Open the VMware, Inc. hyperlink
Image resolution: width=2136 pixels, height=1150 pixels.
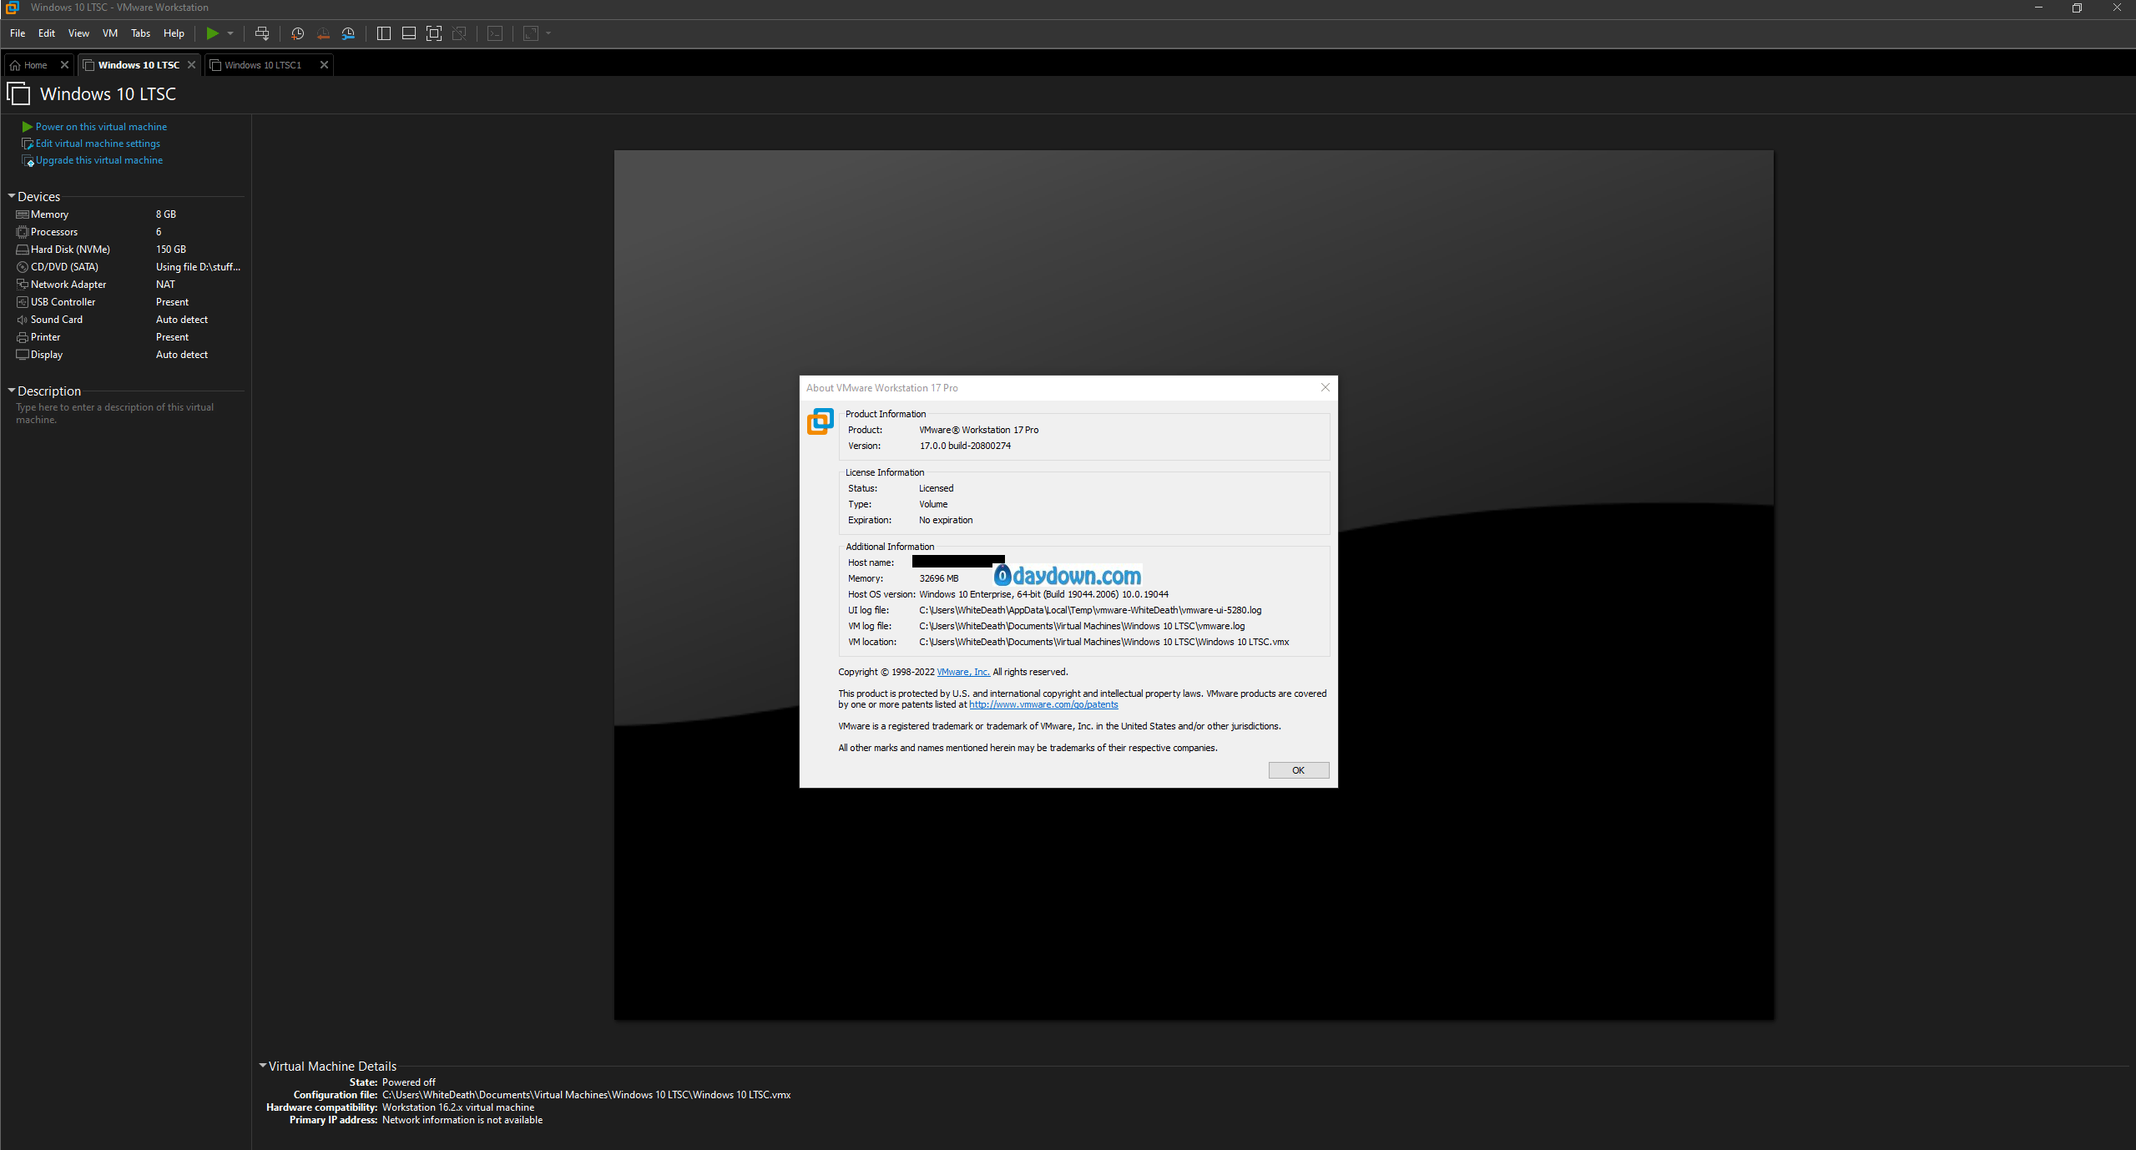point(962,672)
